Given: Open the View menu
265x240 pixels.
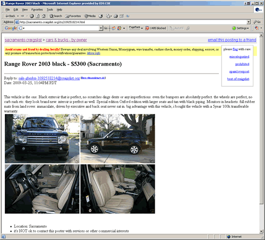Looking at the screenshot, I should (25, 10).
